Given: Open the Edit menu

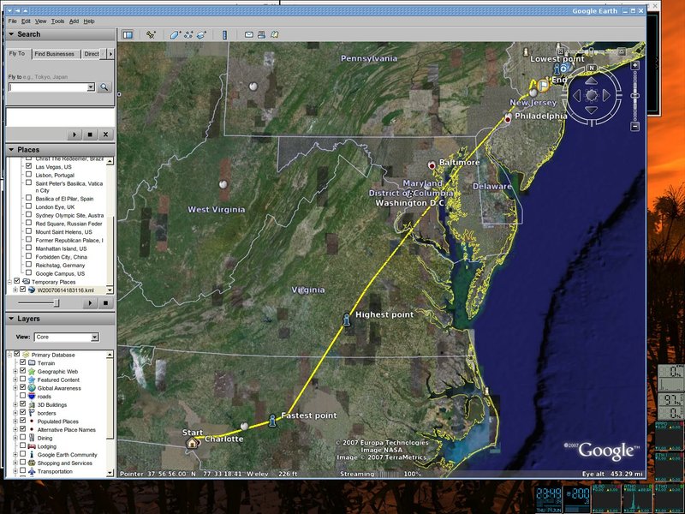Looking at the screenshot, I should pyautogui.click(x=26, y=21).
